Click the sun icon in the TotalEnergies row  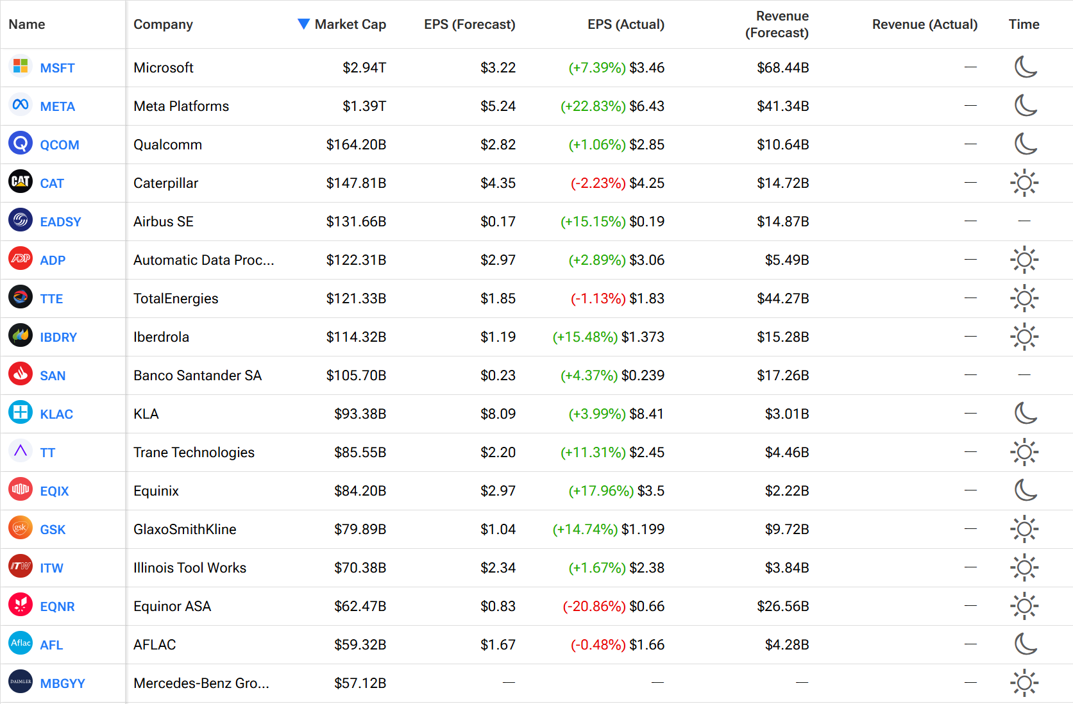tap(1024, 298)
